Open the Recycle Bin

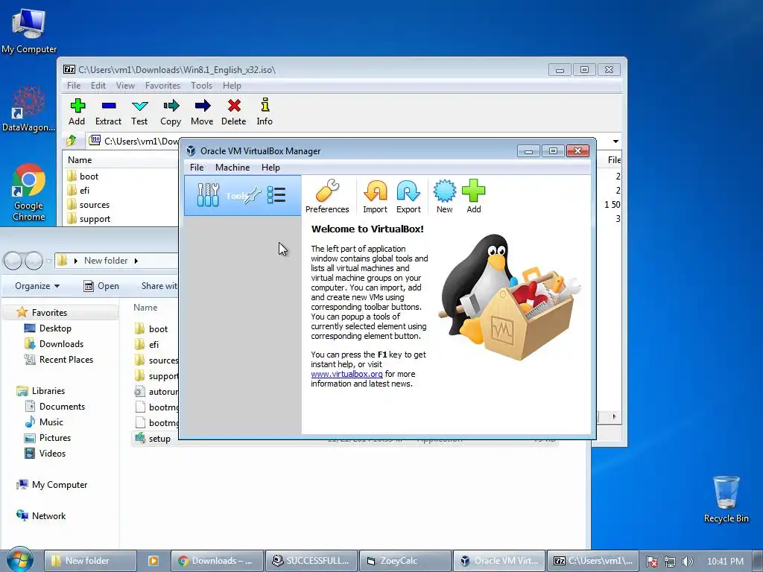tap(726, 500)
